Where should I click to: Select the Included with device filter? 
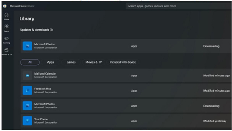(123, 62)
